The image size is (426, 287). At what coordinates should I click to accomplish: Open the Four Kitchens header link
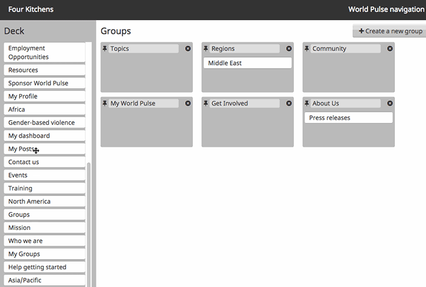[x=31, y=9]
